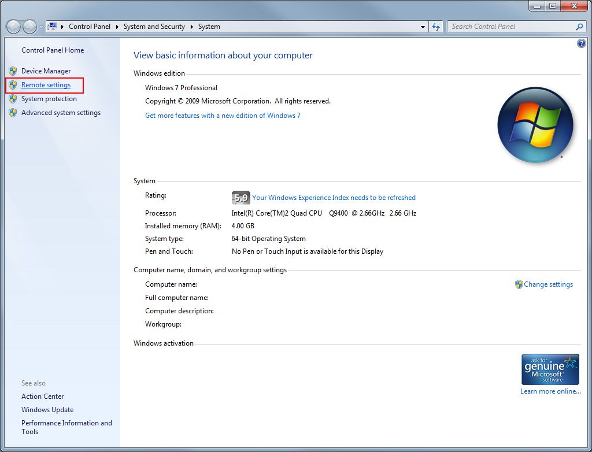Go to System and Security breadcrumb
This screenshot has width=592, height=452.
click(x=154, y=27)
